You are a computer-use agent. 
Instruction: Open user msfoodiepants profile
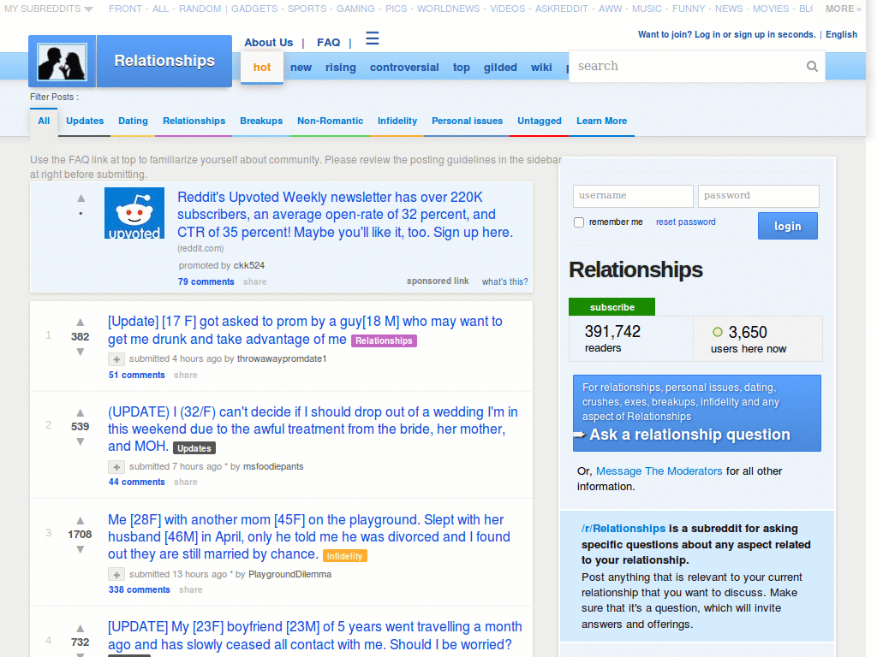[273, 467]
